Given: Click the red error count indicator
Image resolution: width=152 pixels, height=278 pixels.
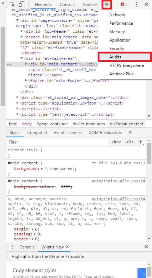Looking at the screenshot, I should click(124, 4).
